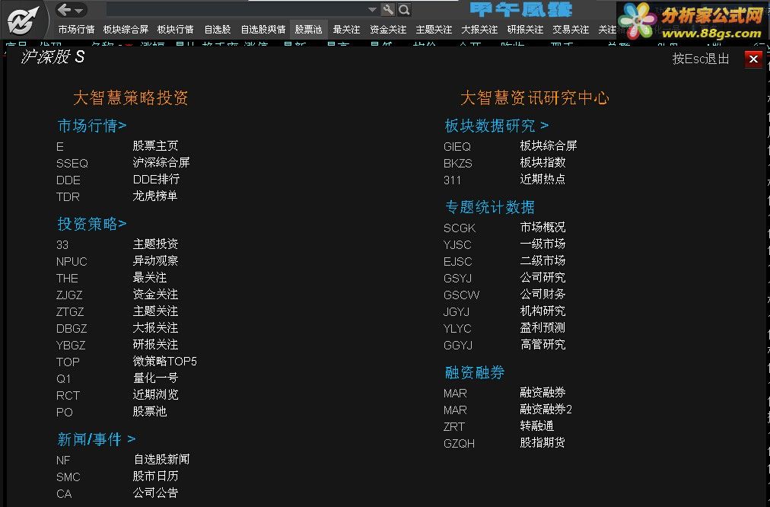
Task: Open the 板块综合屏 menu tab
Action: [x=126, y=30]
